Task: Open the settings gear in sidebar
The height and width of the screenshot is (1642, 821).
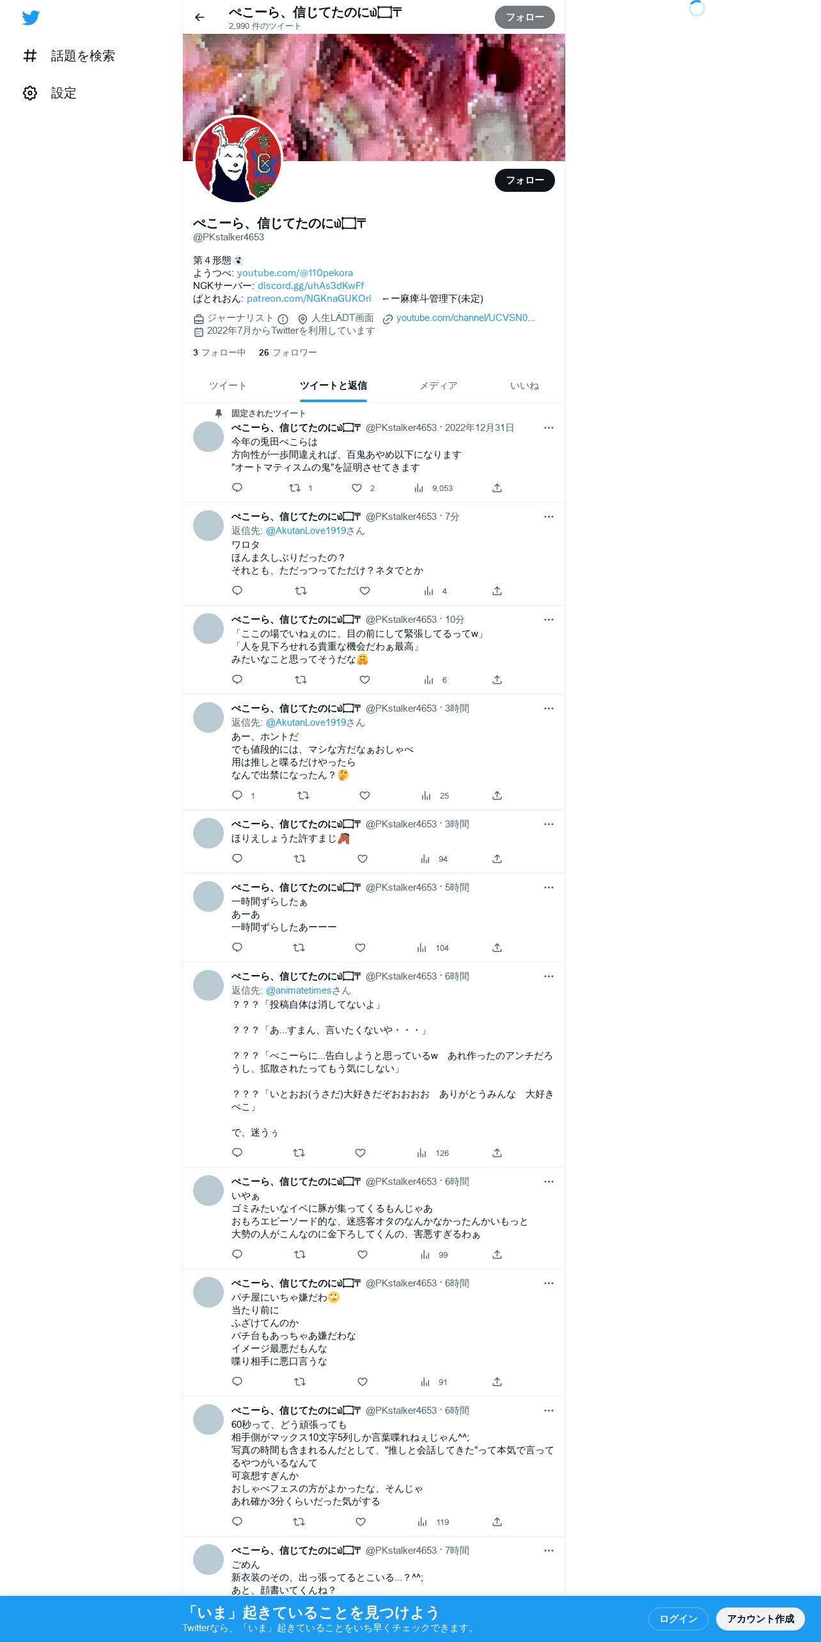Action: tap(30, 93)
